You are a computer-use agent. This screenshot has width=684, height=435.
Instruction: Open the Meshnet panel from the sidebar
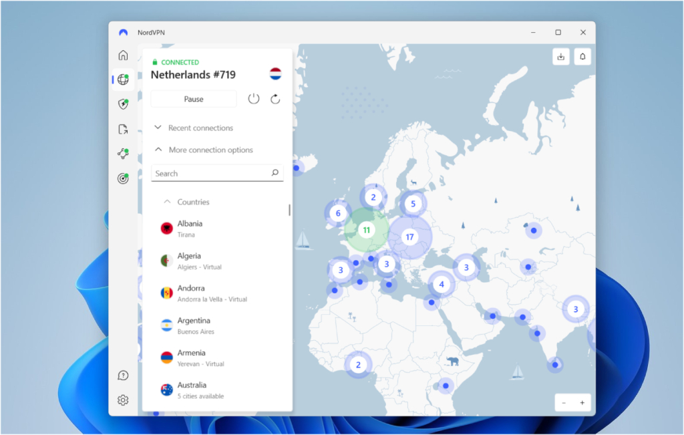123,153
